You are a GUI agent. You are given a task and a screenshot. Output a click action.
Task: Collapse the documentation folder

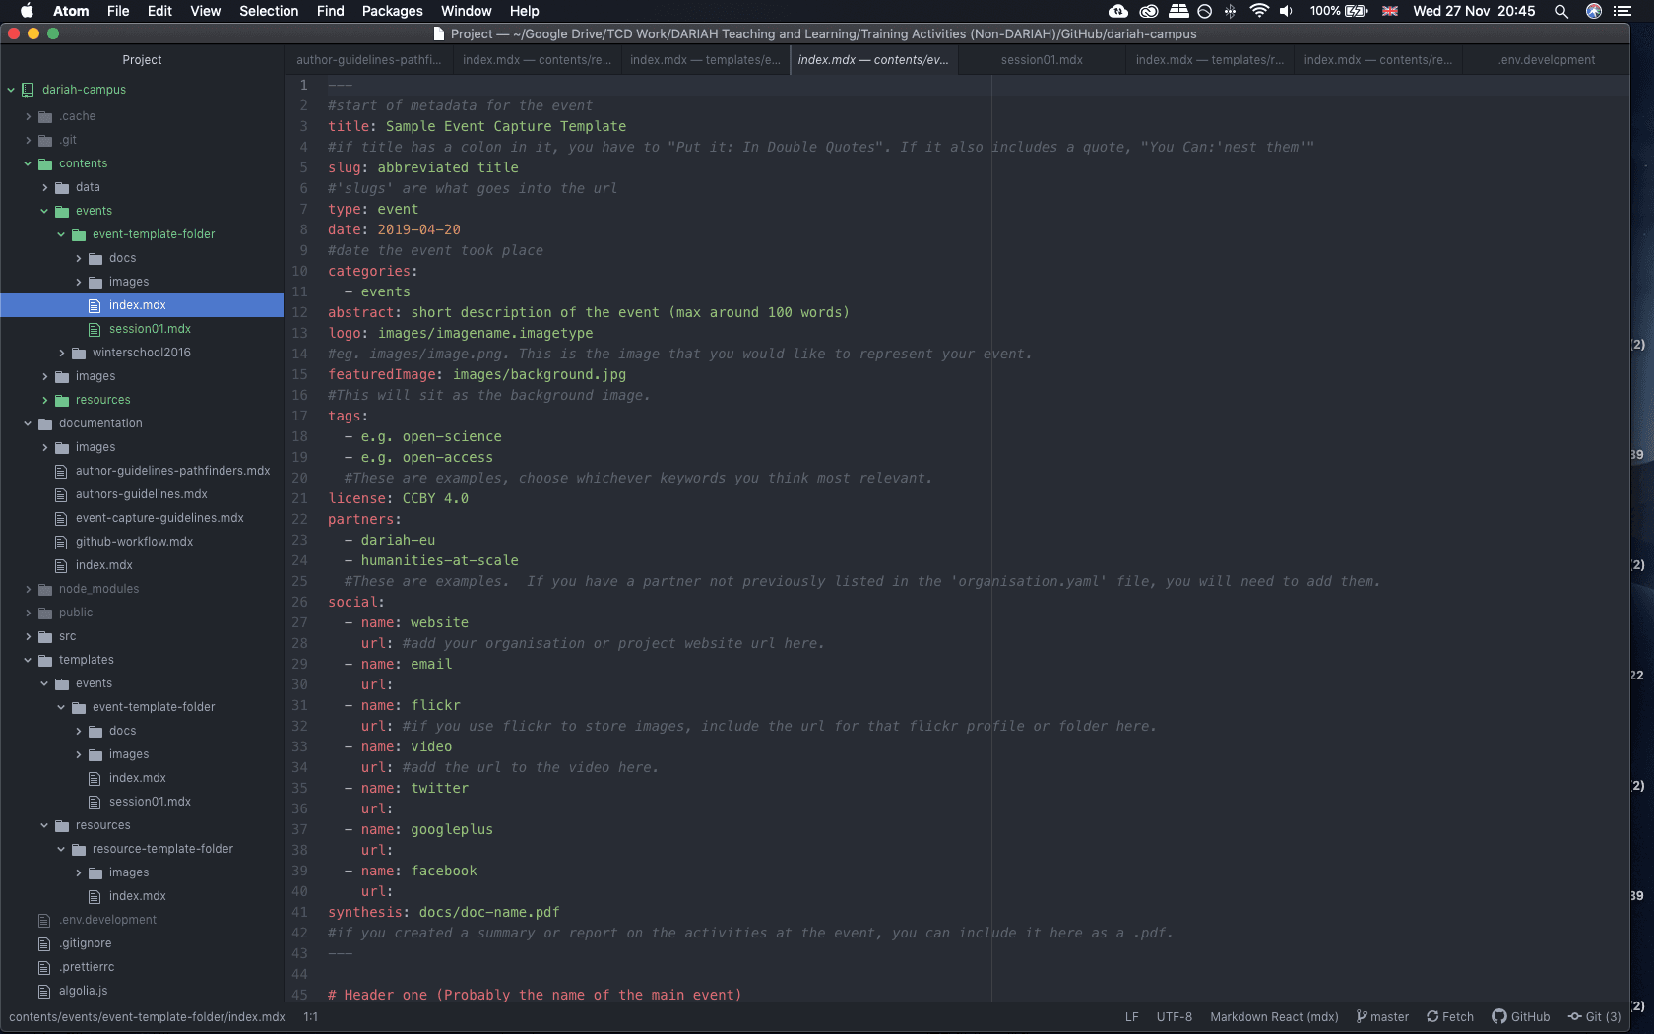point(28,423)
